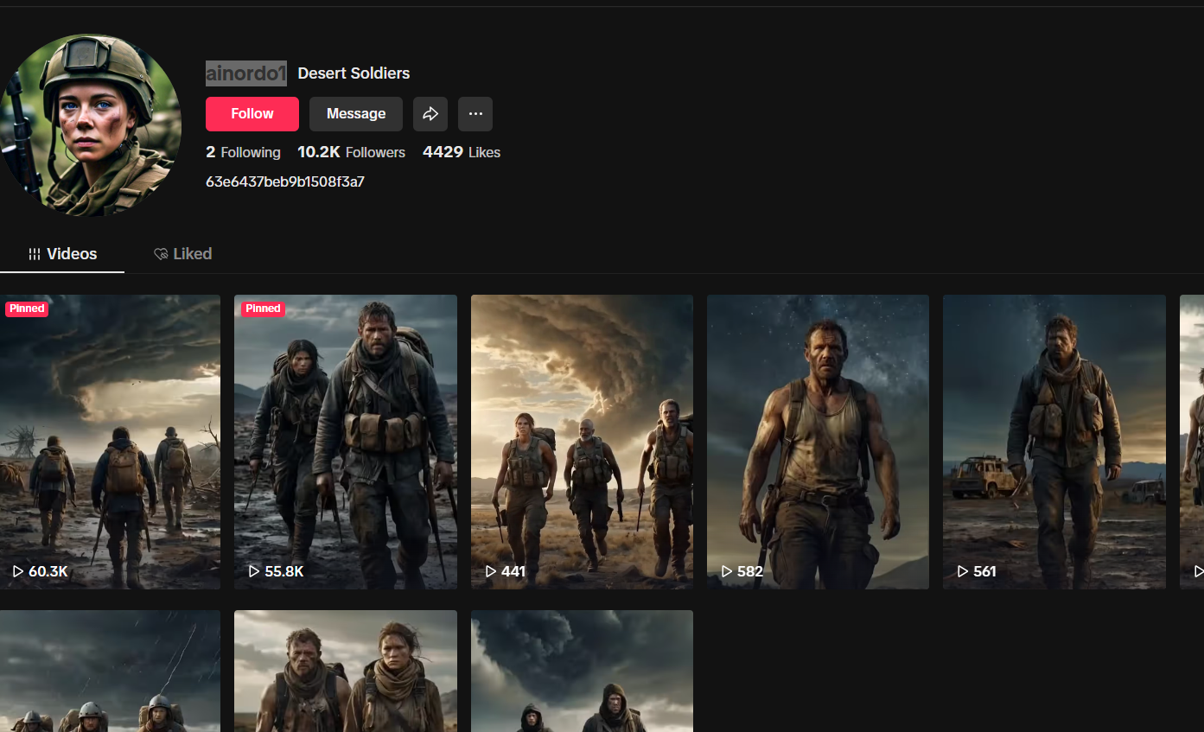View the 10.2K Followers list
This screenshot has width=1204, height=732.
(351, 152)
